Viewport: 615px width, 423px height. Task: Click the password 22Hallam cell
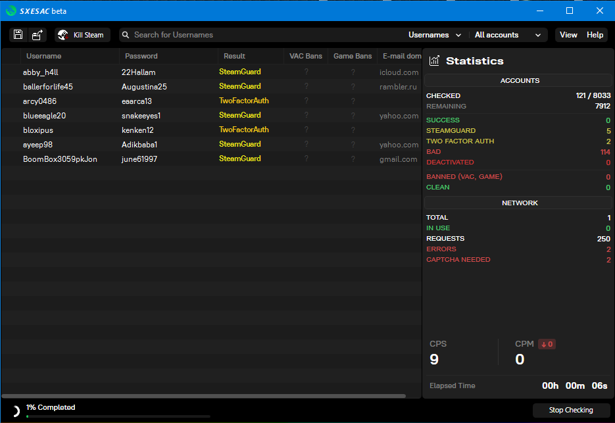click(138, 72)
